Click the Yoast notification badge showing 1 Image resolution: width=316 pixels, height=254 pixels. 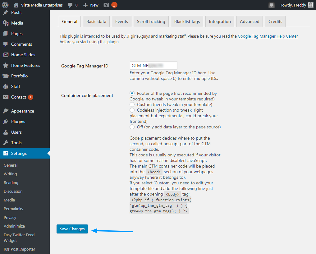(x=114, y=5)
